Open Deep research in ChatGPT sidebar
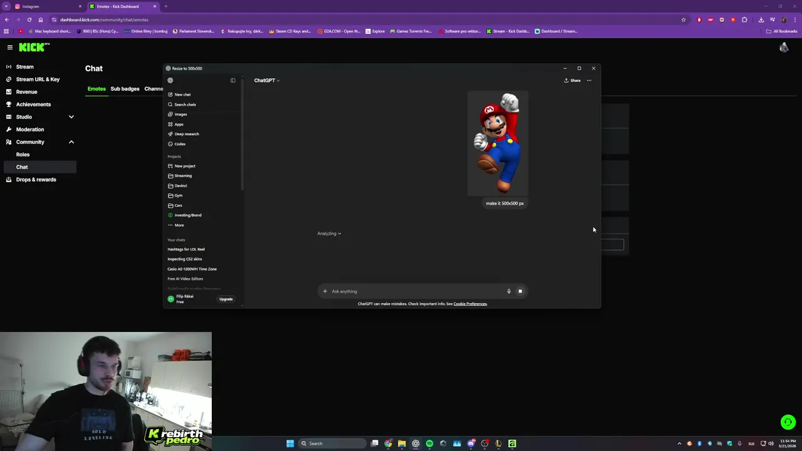The height and width of the screenshot is (451, 802). pyautogui.click(x=184, y=134)
